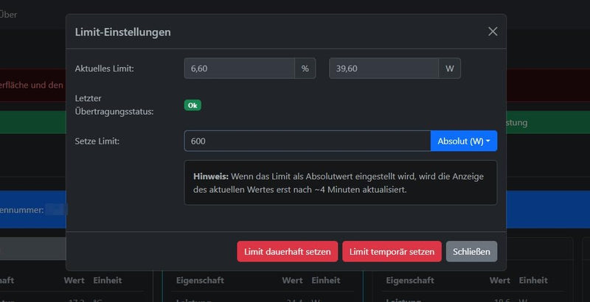Close the Limit-Einstellungen dialog with the X
This screenshot has height=302, width=590.
tap(493, 32)
